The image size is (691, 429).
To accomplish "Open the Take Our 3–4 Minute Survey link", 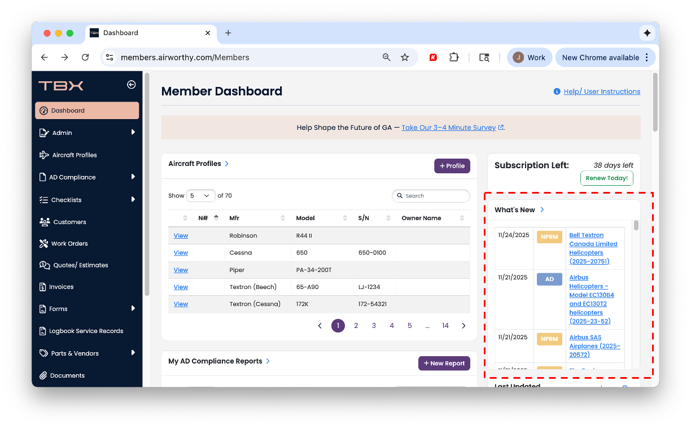I will (449, 128).
